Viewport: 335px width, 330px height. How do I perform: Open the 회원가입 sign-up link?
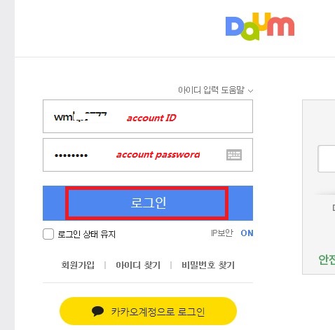78,265
